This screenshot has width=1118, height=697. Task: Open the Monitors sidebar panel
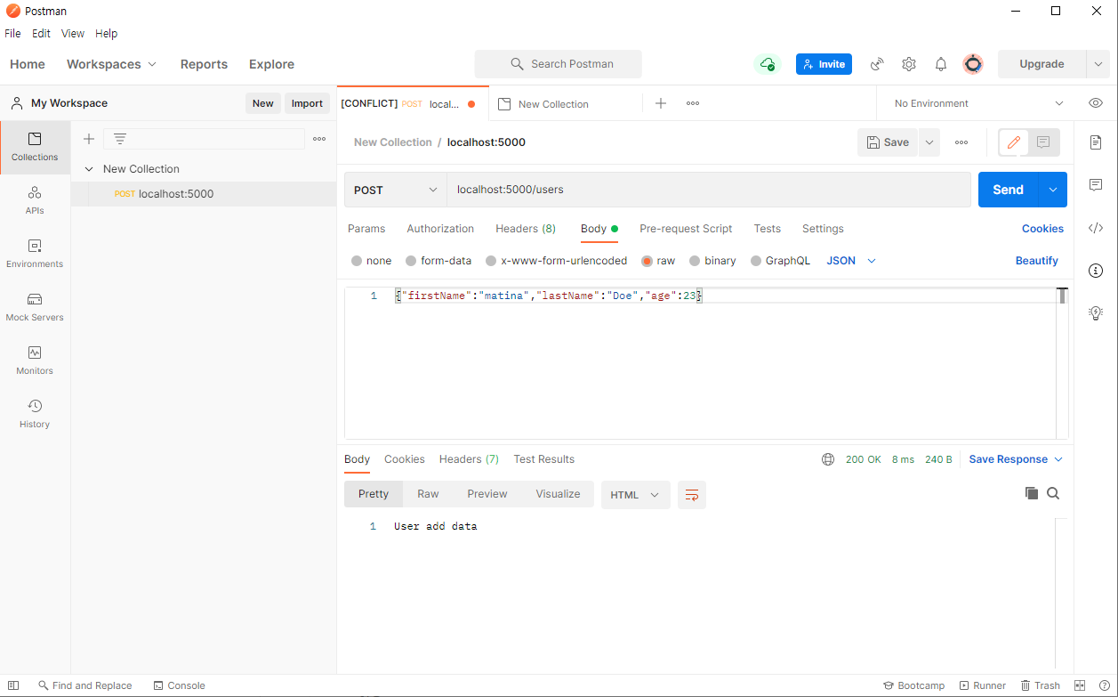coord(35,361)
